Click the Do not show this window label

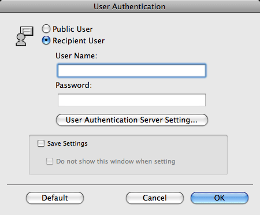click(116, 161)
